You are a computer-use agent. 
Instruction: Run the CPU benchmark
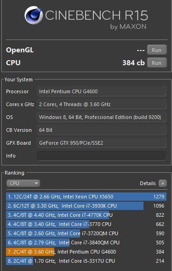157,63
